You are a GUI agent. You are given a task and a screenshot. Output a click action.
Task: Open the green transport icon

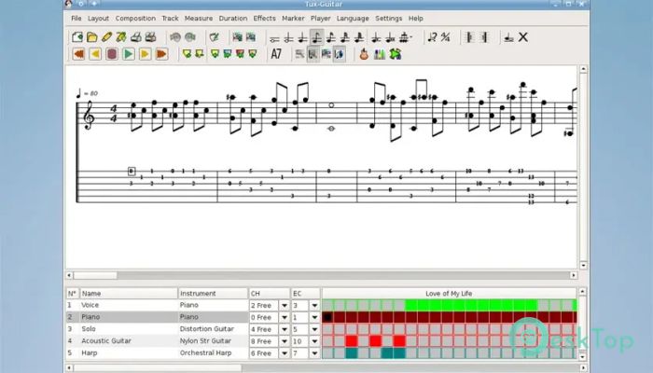tap(396, 54)
